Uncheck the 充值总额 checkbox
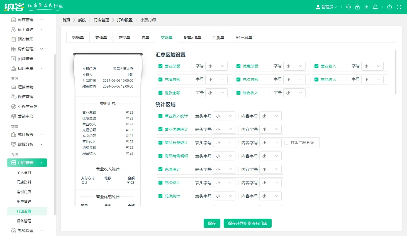Screen dimensions: 407x236 pos(160,80)
